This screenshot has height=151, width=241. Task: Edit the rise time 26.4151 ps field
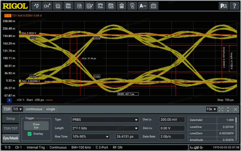127,136
